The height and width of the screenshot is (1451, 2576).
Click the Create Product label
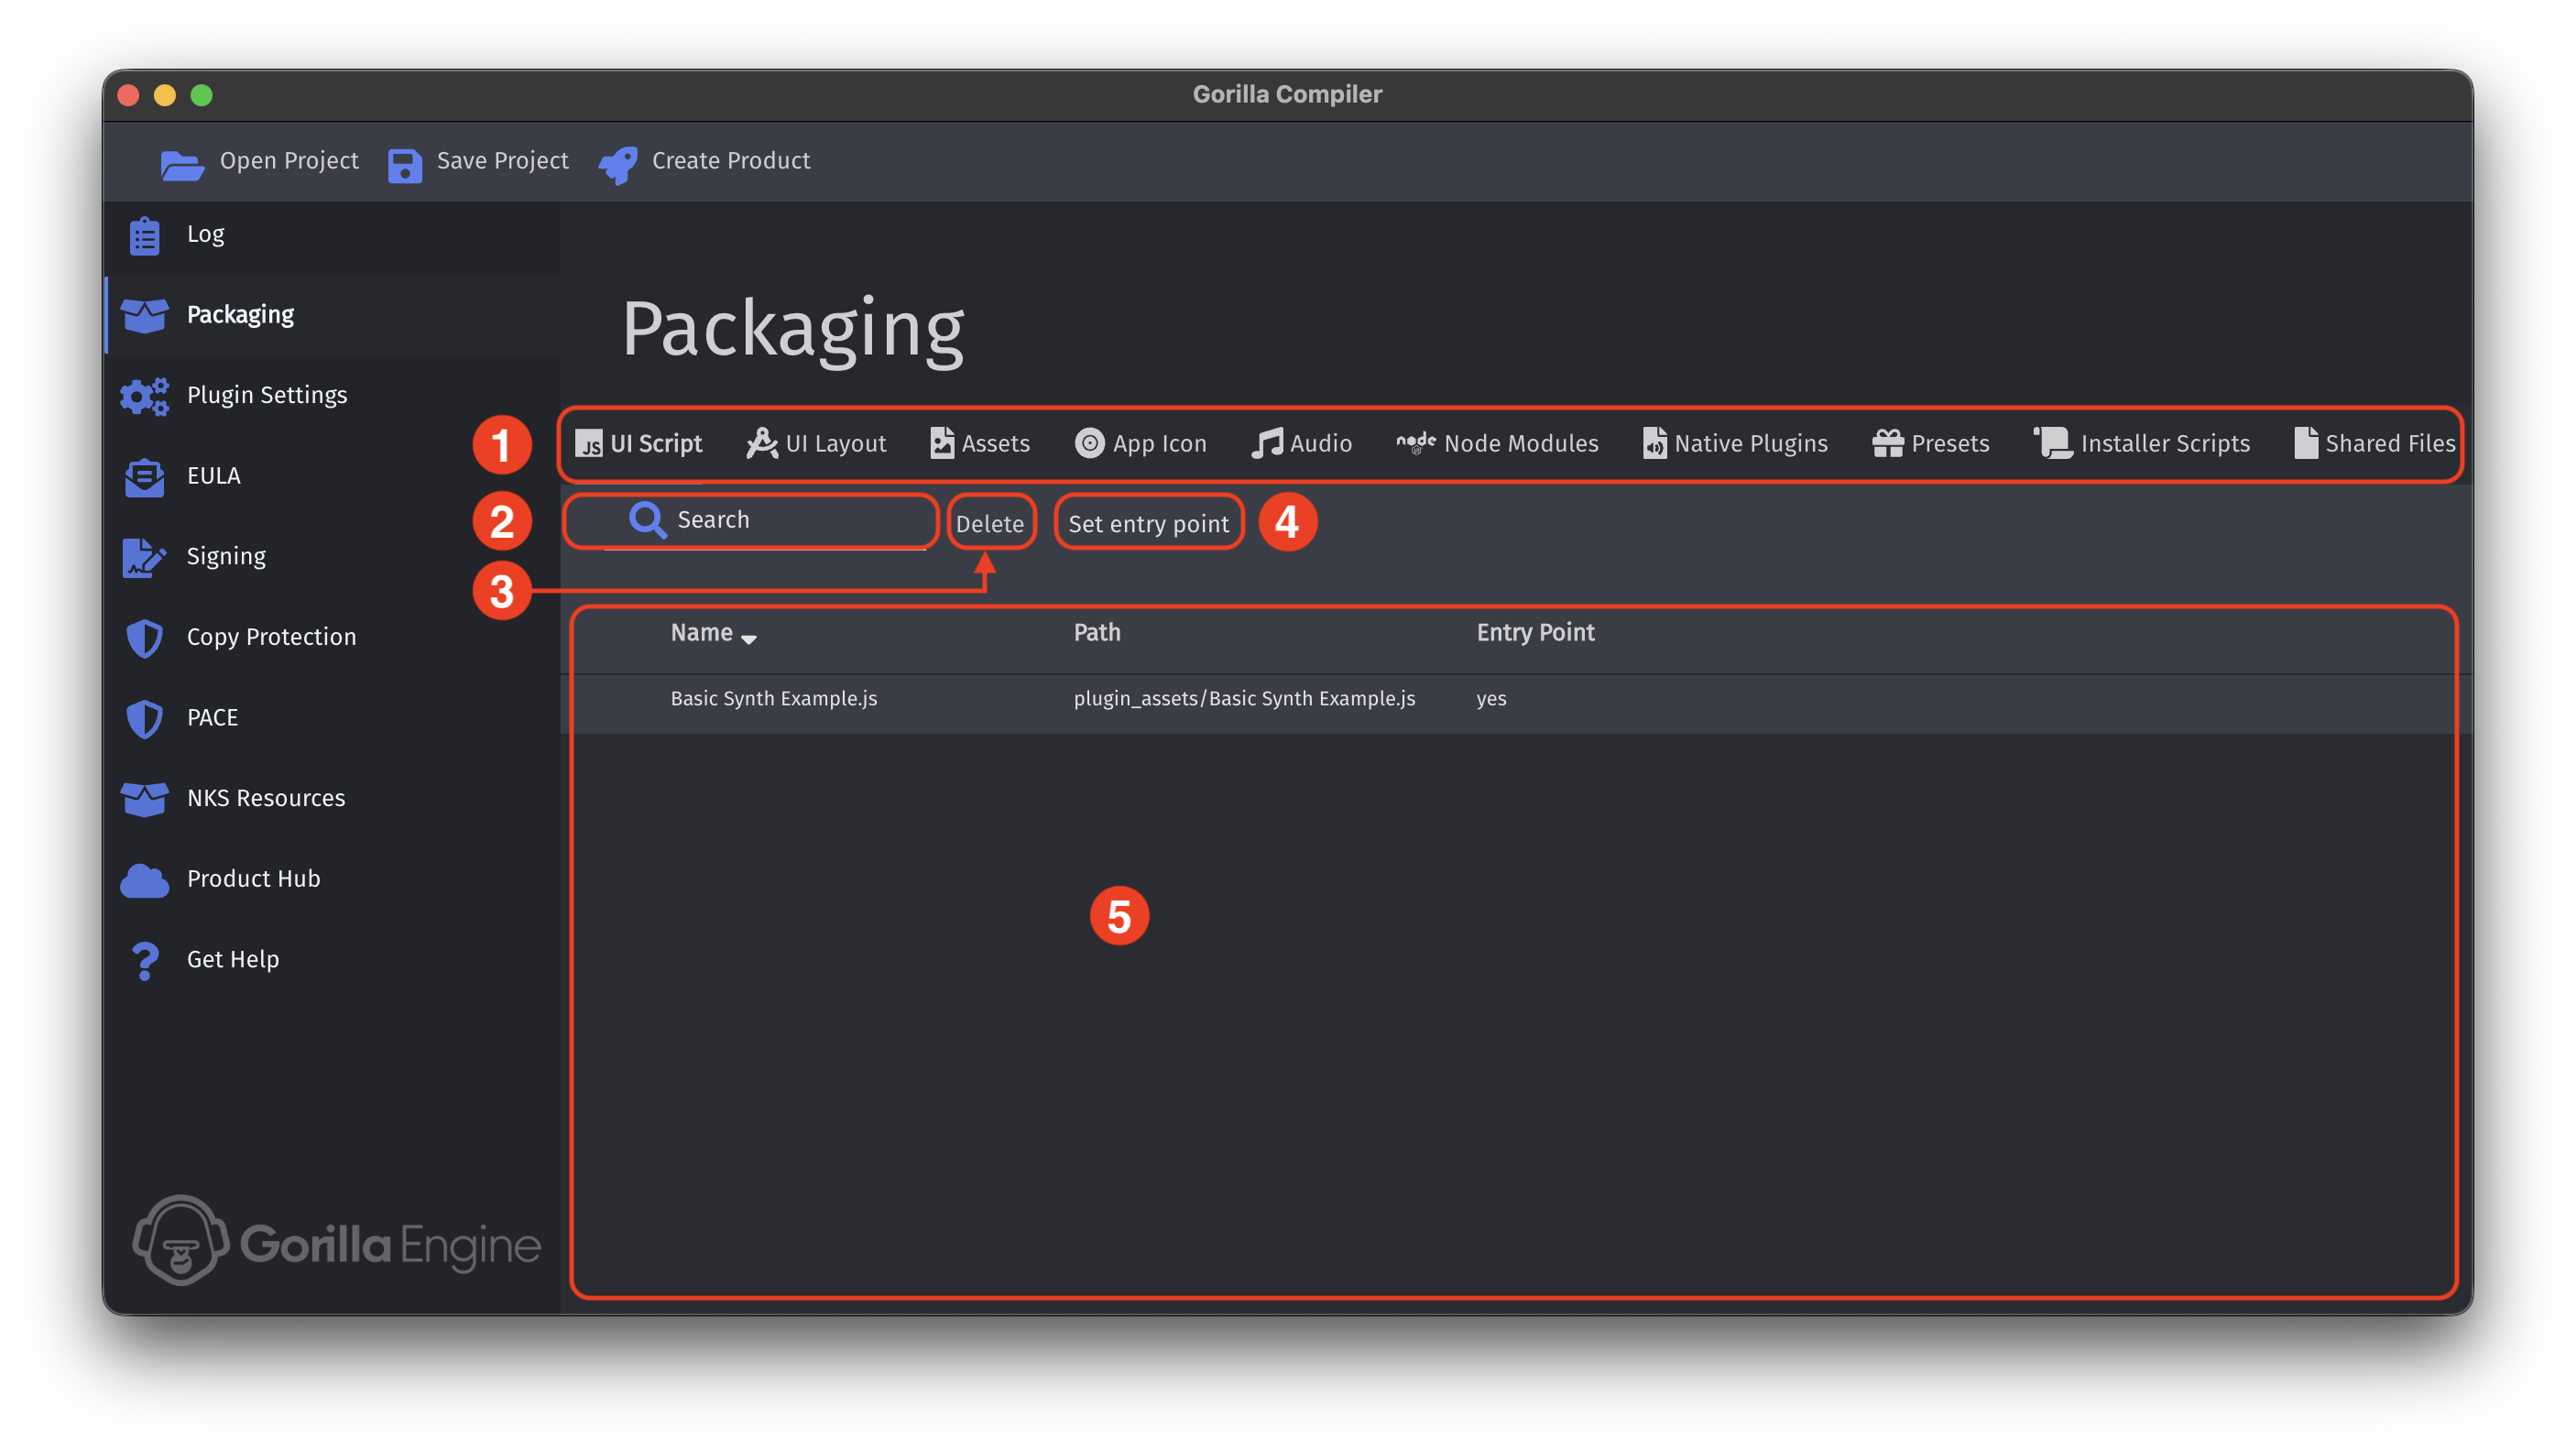731,161
